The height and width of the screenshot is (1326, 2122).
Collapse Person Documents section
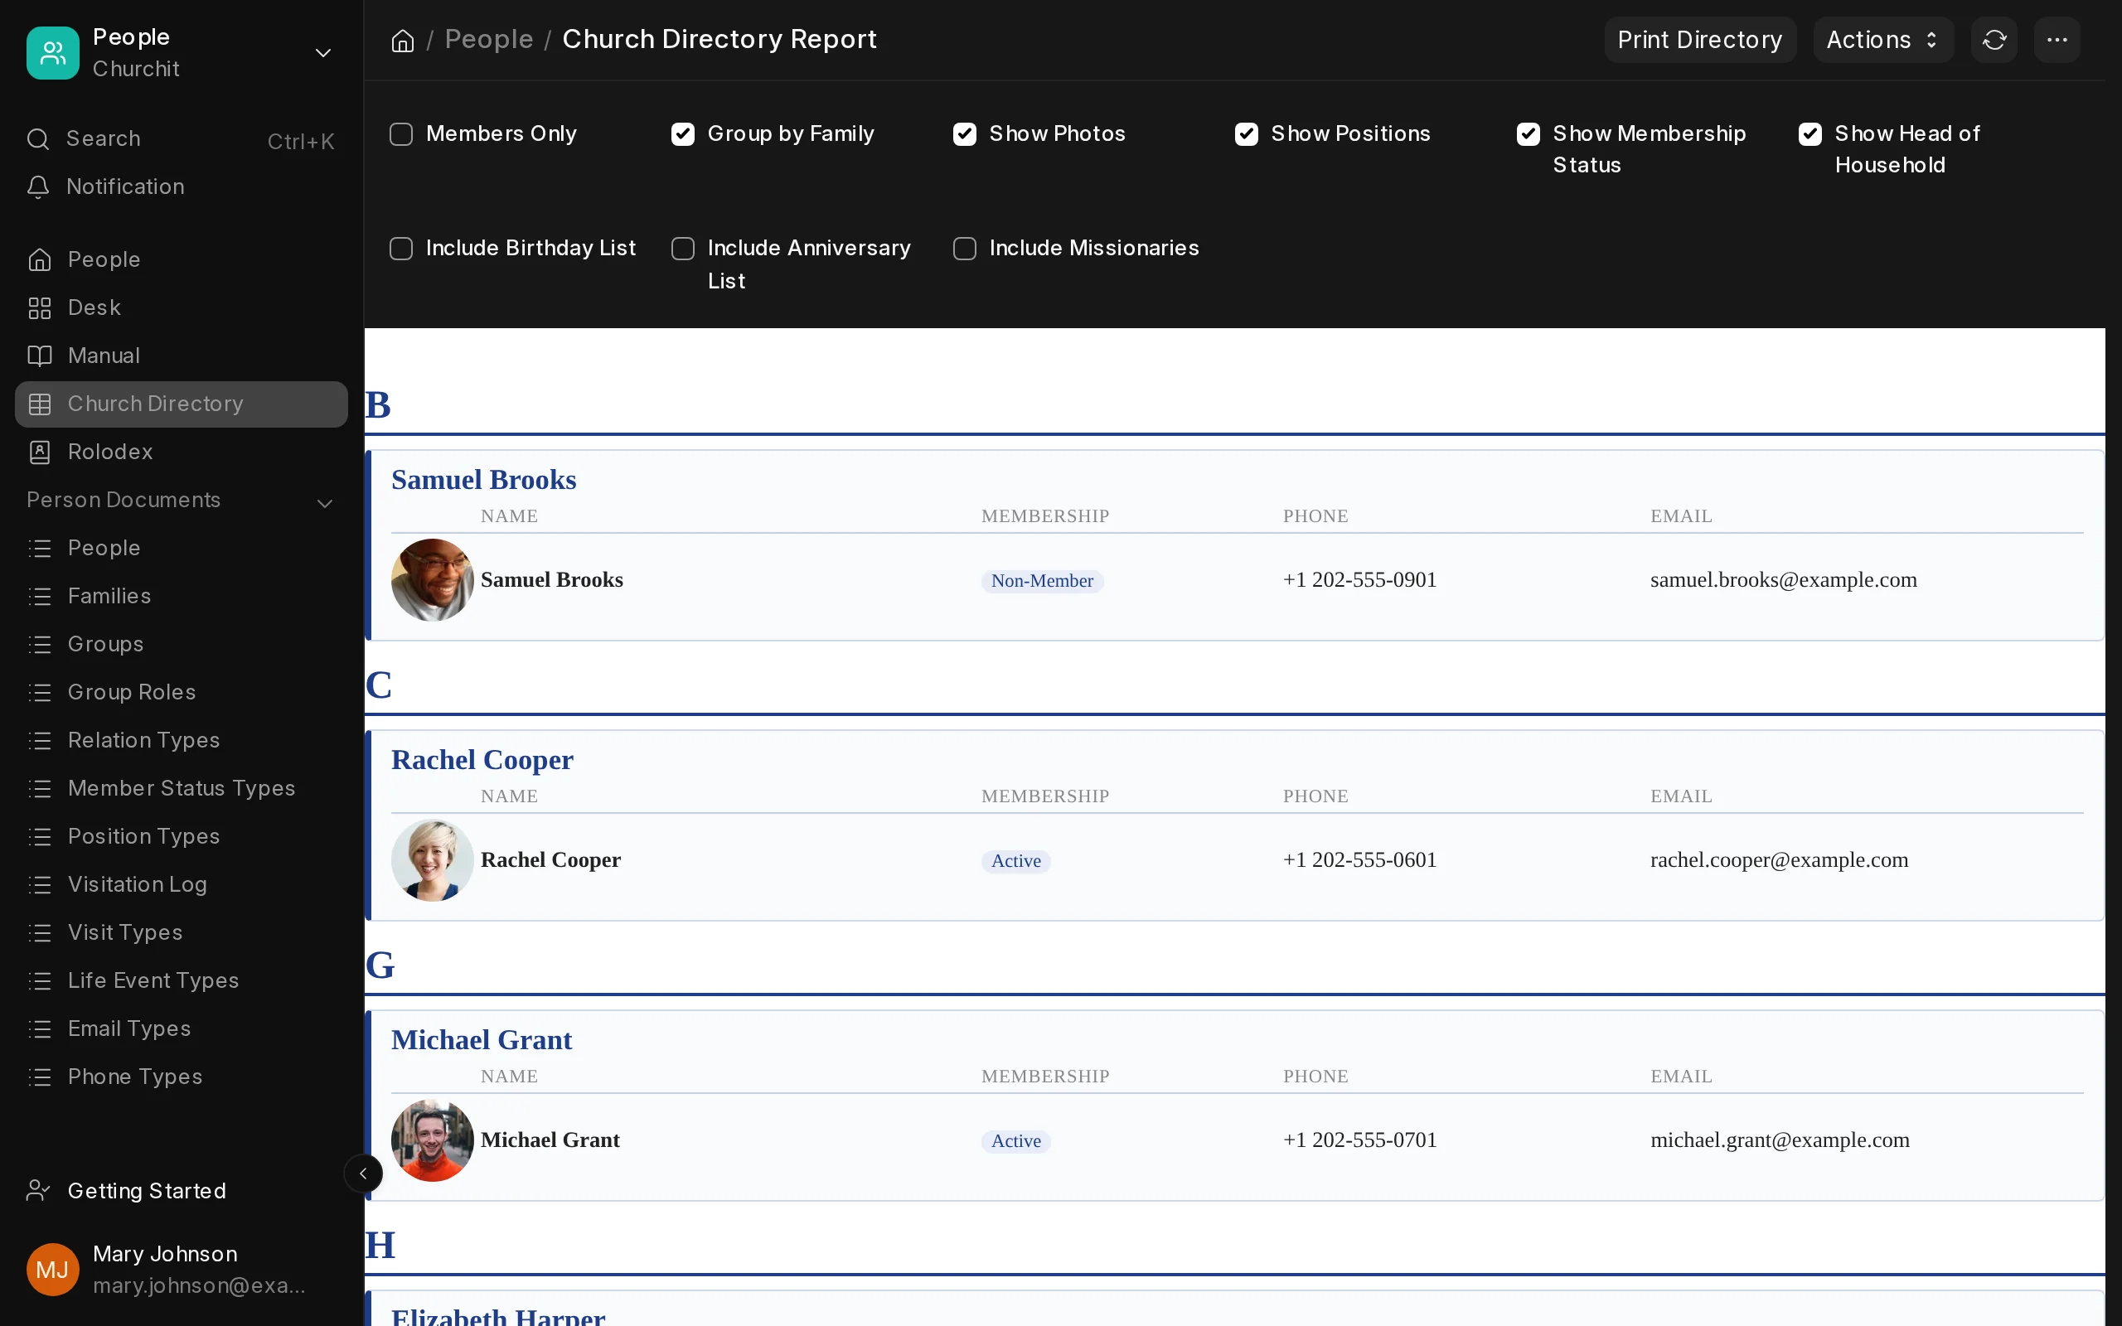click(x=324, y=503)
